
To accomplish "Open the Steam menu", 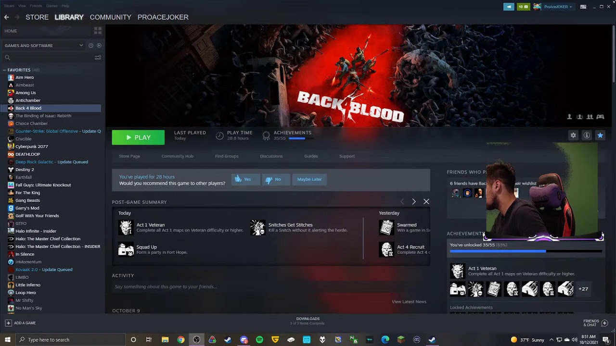I will click(9, 6).
